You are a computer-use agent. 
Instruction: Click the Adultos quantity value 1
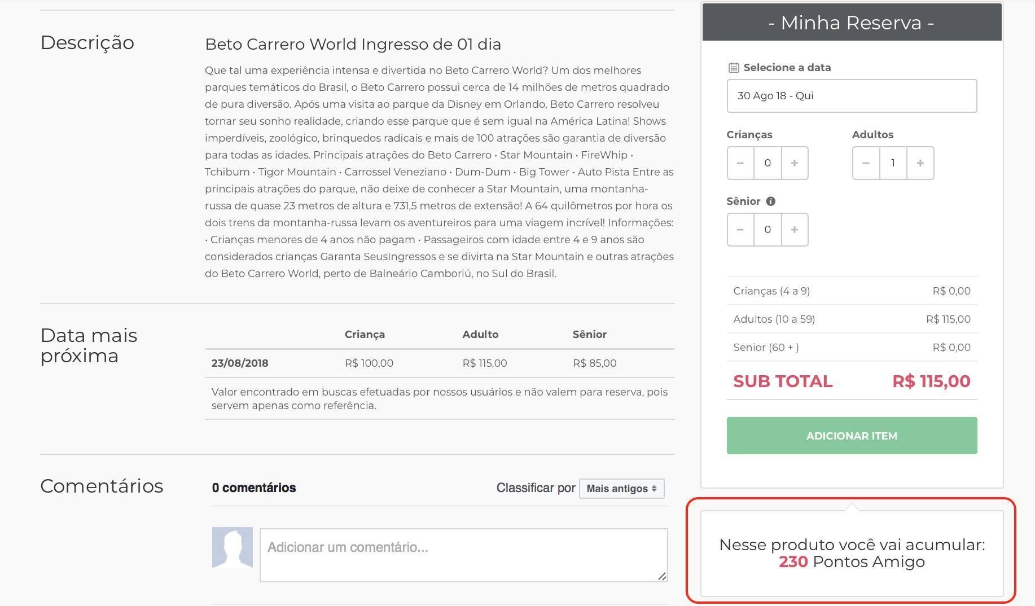pos(893,163)
